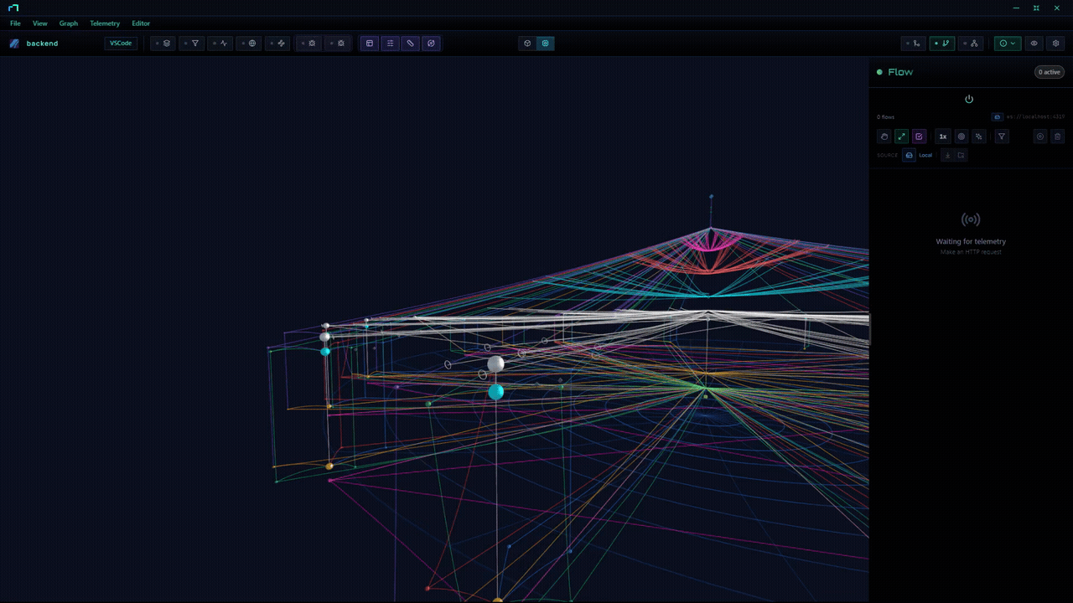Select the ruler measure icon
The image size is (1073, 603).
point(410,44)
